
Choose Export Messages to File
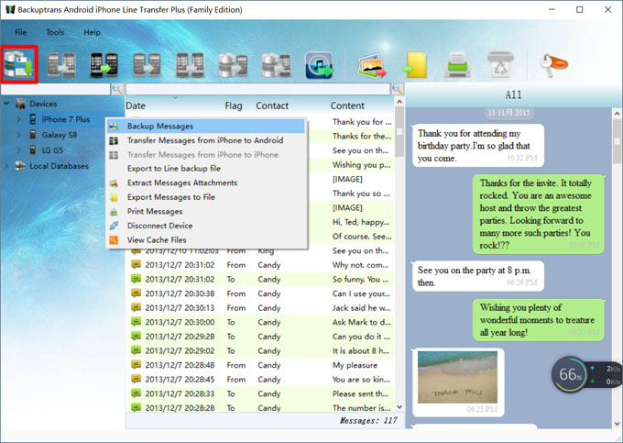click(206, 197)
